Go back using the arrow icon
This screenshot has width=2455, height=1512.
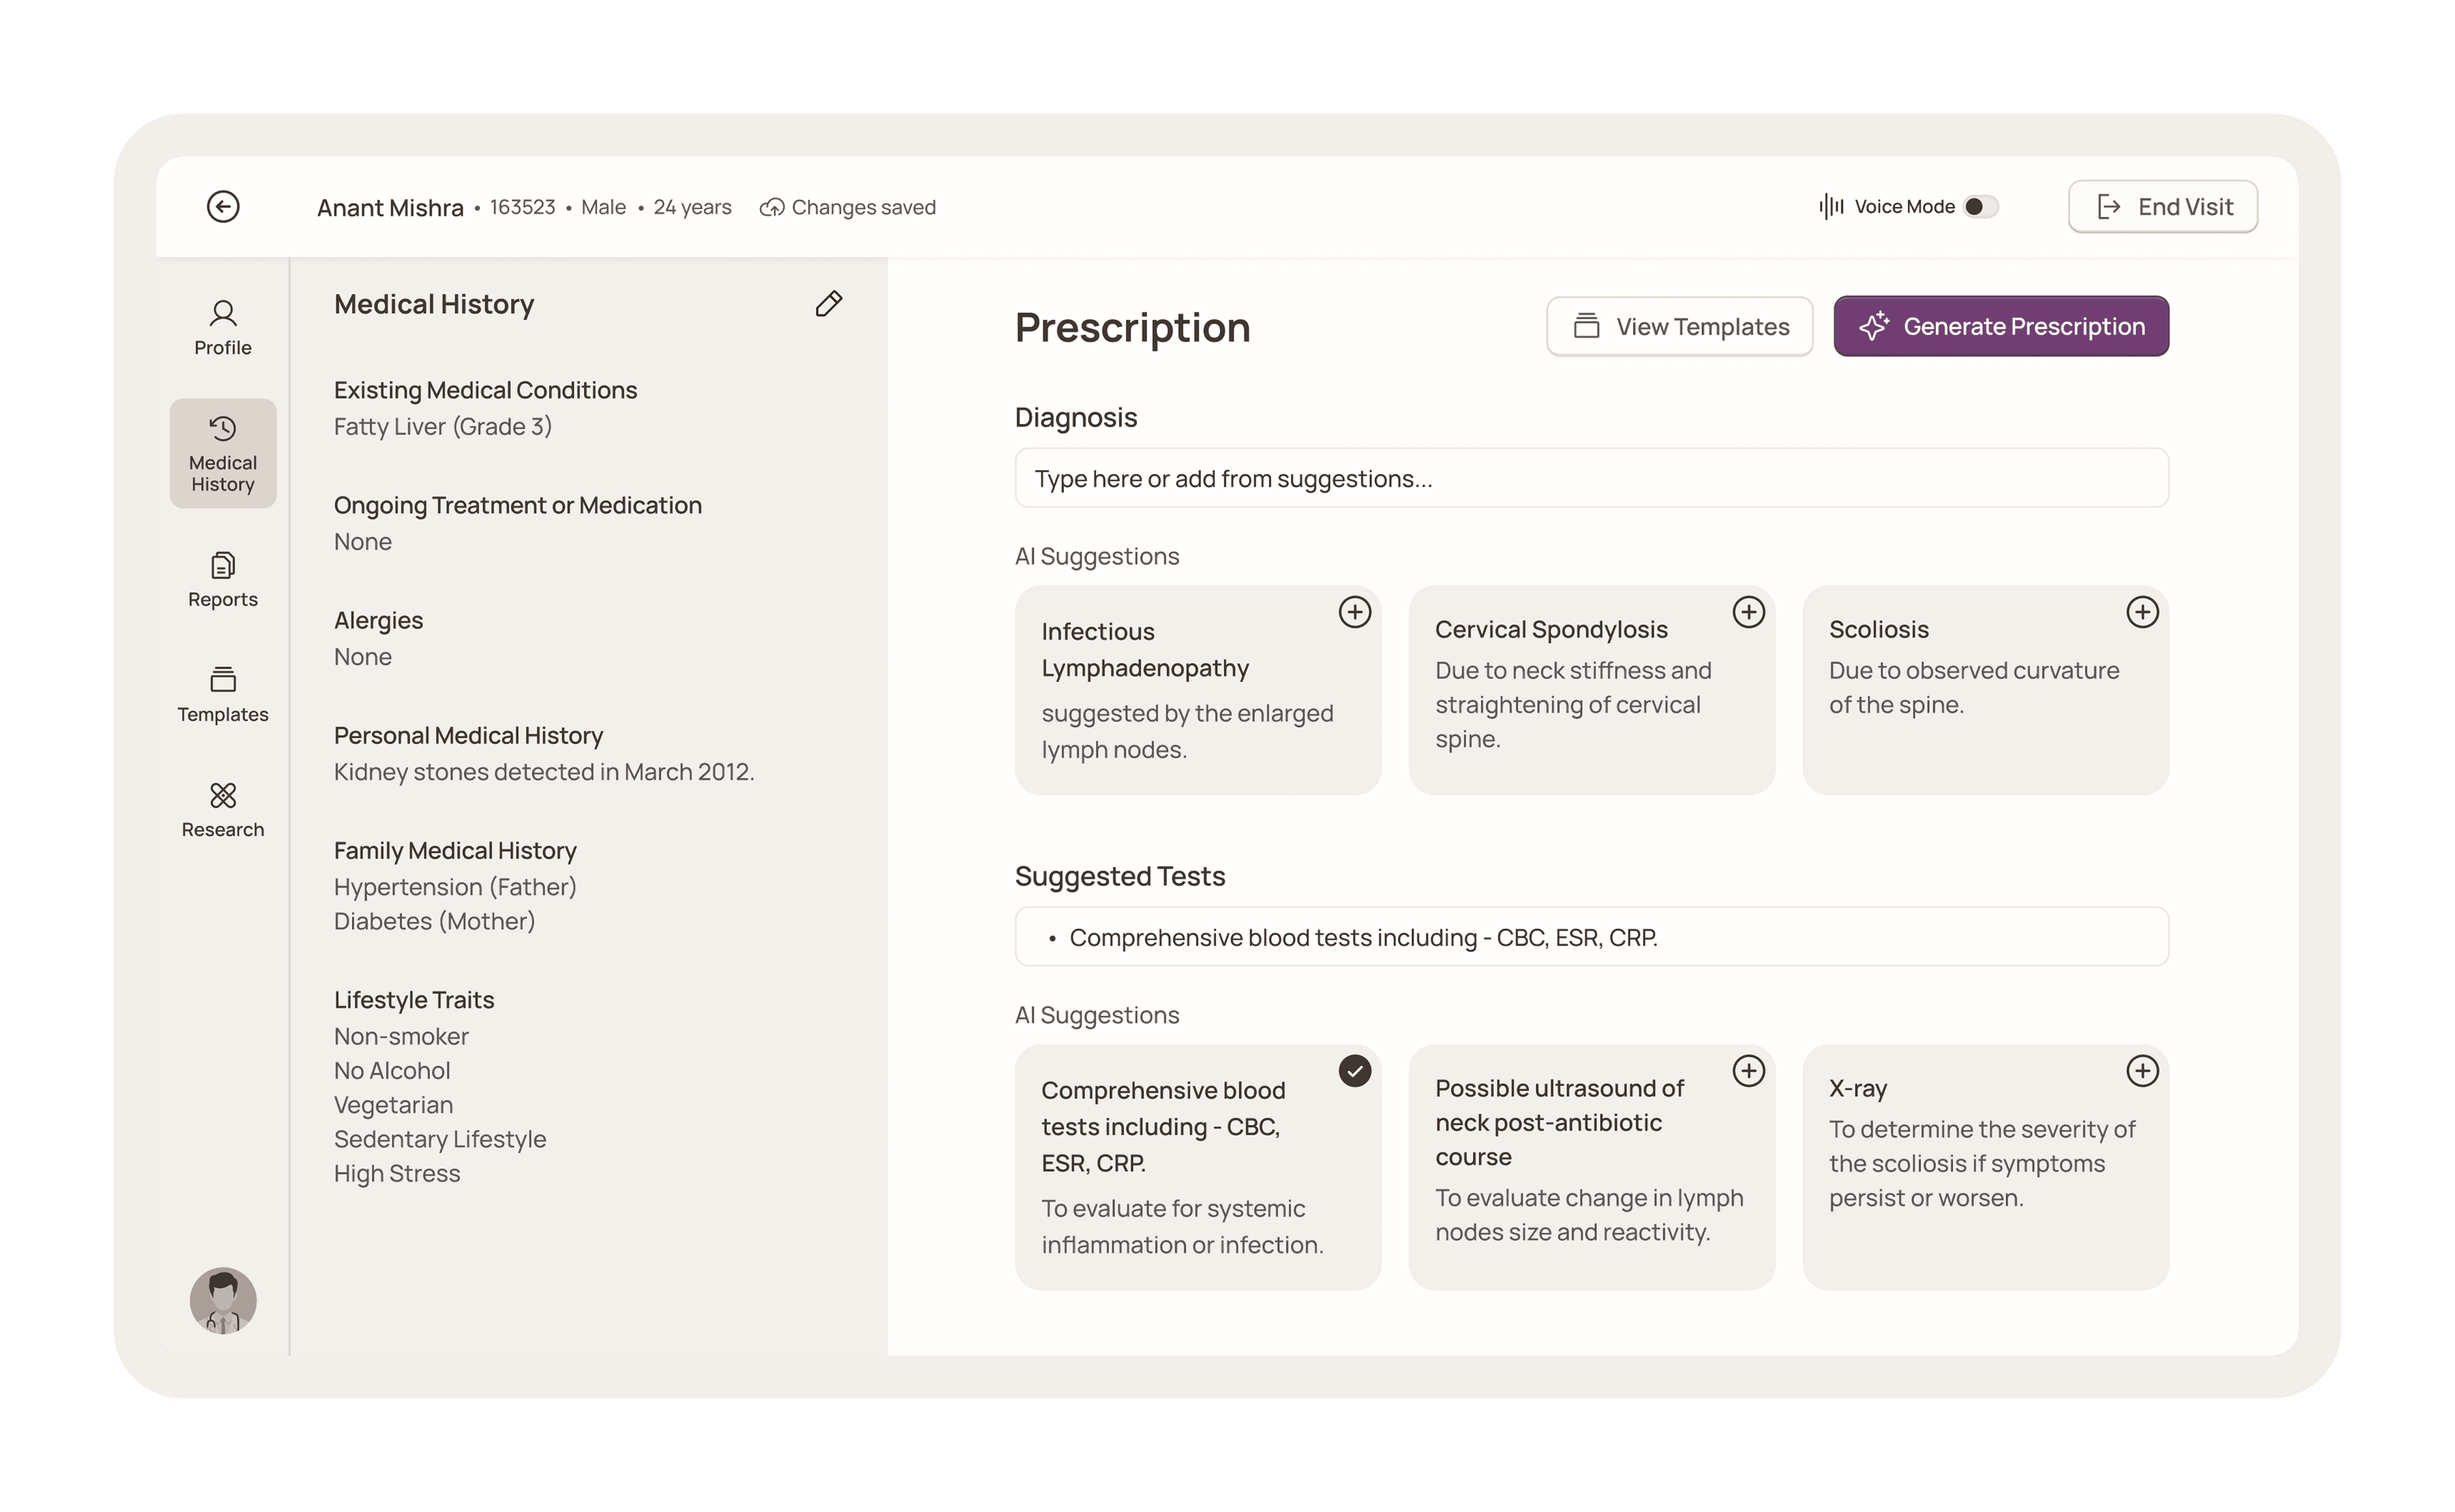click(x=223, y=207)
